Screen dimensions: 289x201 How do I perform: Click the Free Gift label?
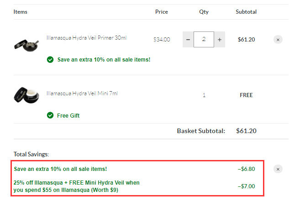coord(68,116)
